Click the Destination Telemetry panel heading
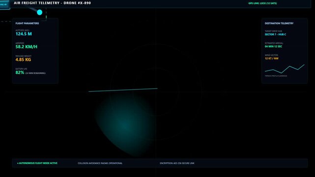The image size is (315, 177). (x=279, y=23)
